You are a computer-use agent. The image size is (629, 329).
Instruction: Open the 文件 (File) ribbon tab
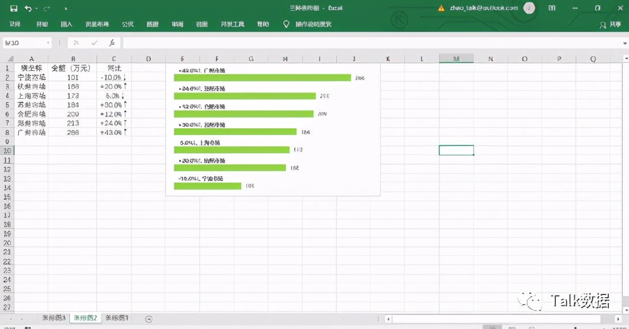coord(15,24)
